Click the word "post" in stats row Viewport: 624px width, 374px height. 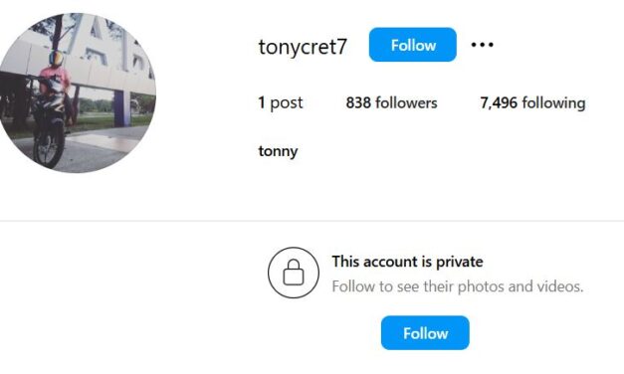tap(287, 103)
